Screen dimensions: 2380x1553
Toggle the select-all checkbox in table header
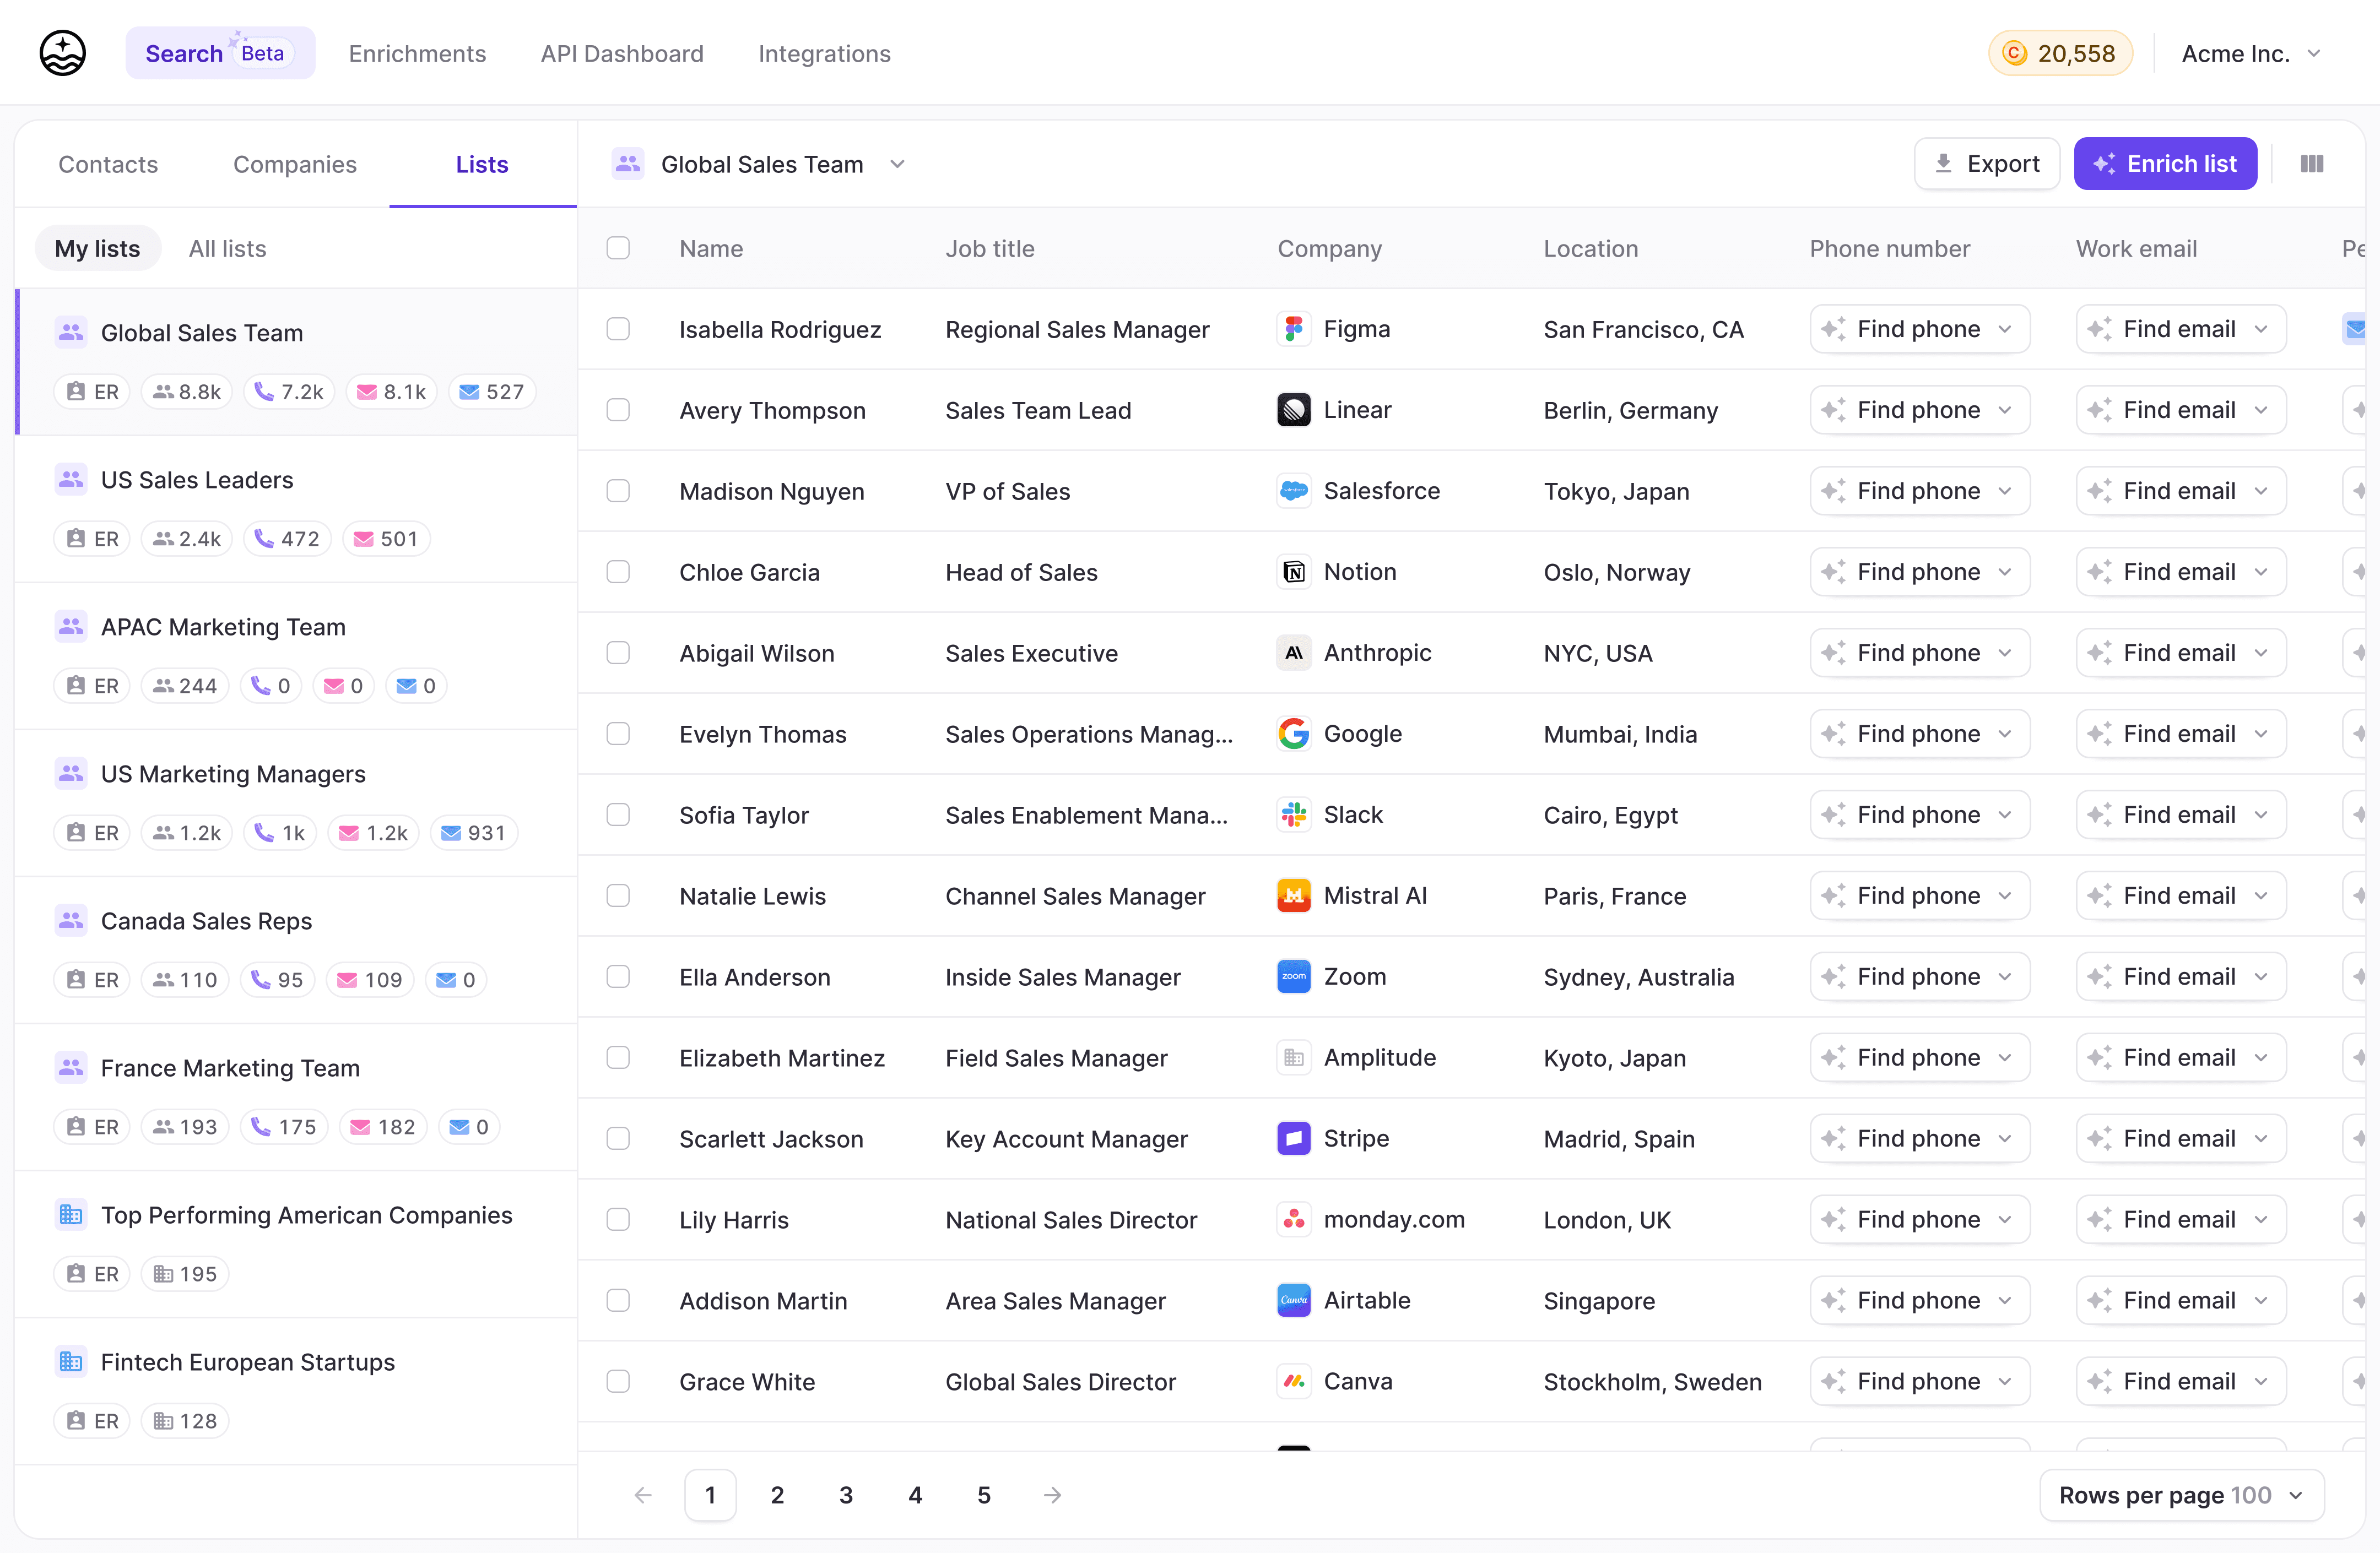point(618,248)
